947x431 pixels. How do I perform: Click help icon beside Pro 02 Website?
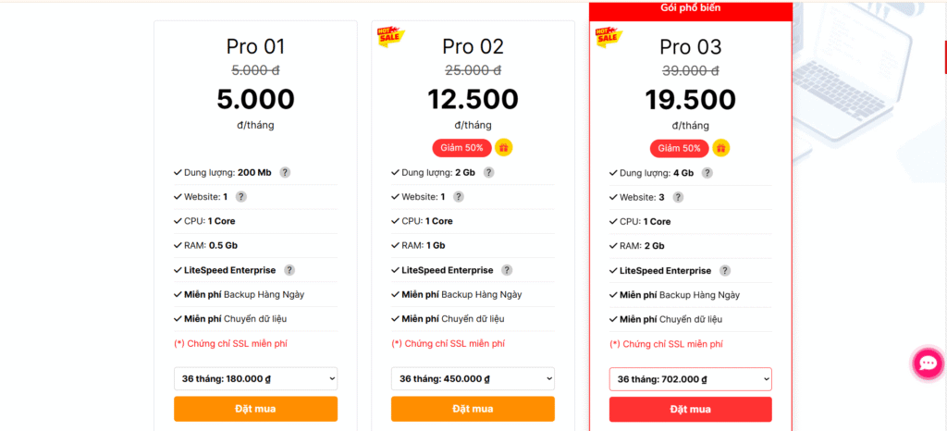[x=458, y=197]
